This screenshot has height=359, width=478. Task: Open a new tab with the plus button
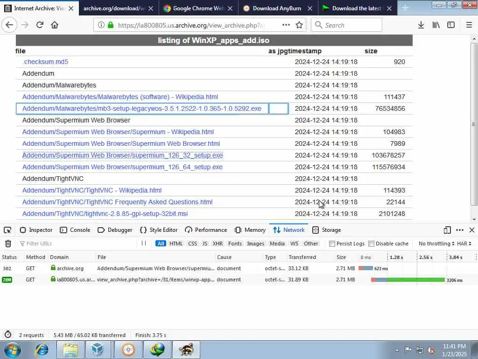pyautogui.click(x=405, y=8)
